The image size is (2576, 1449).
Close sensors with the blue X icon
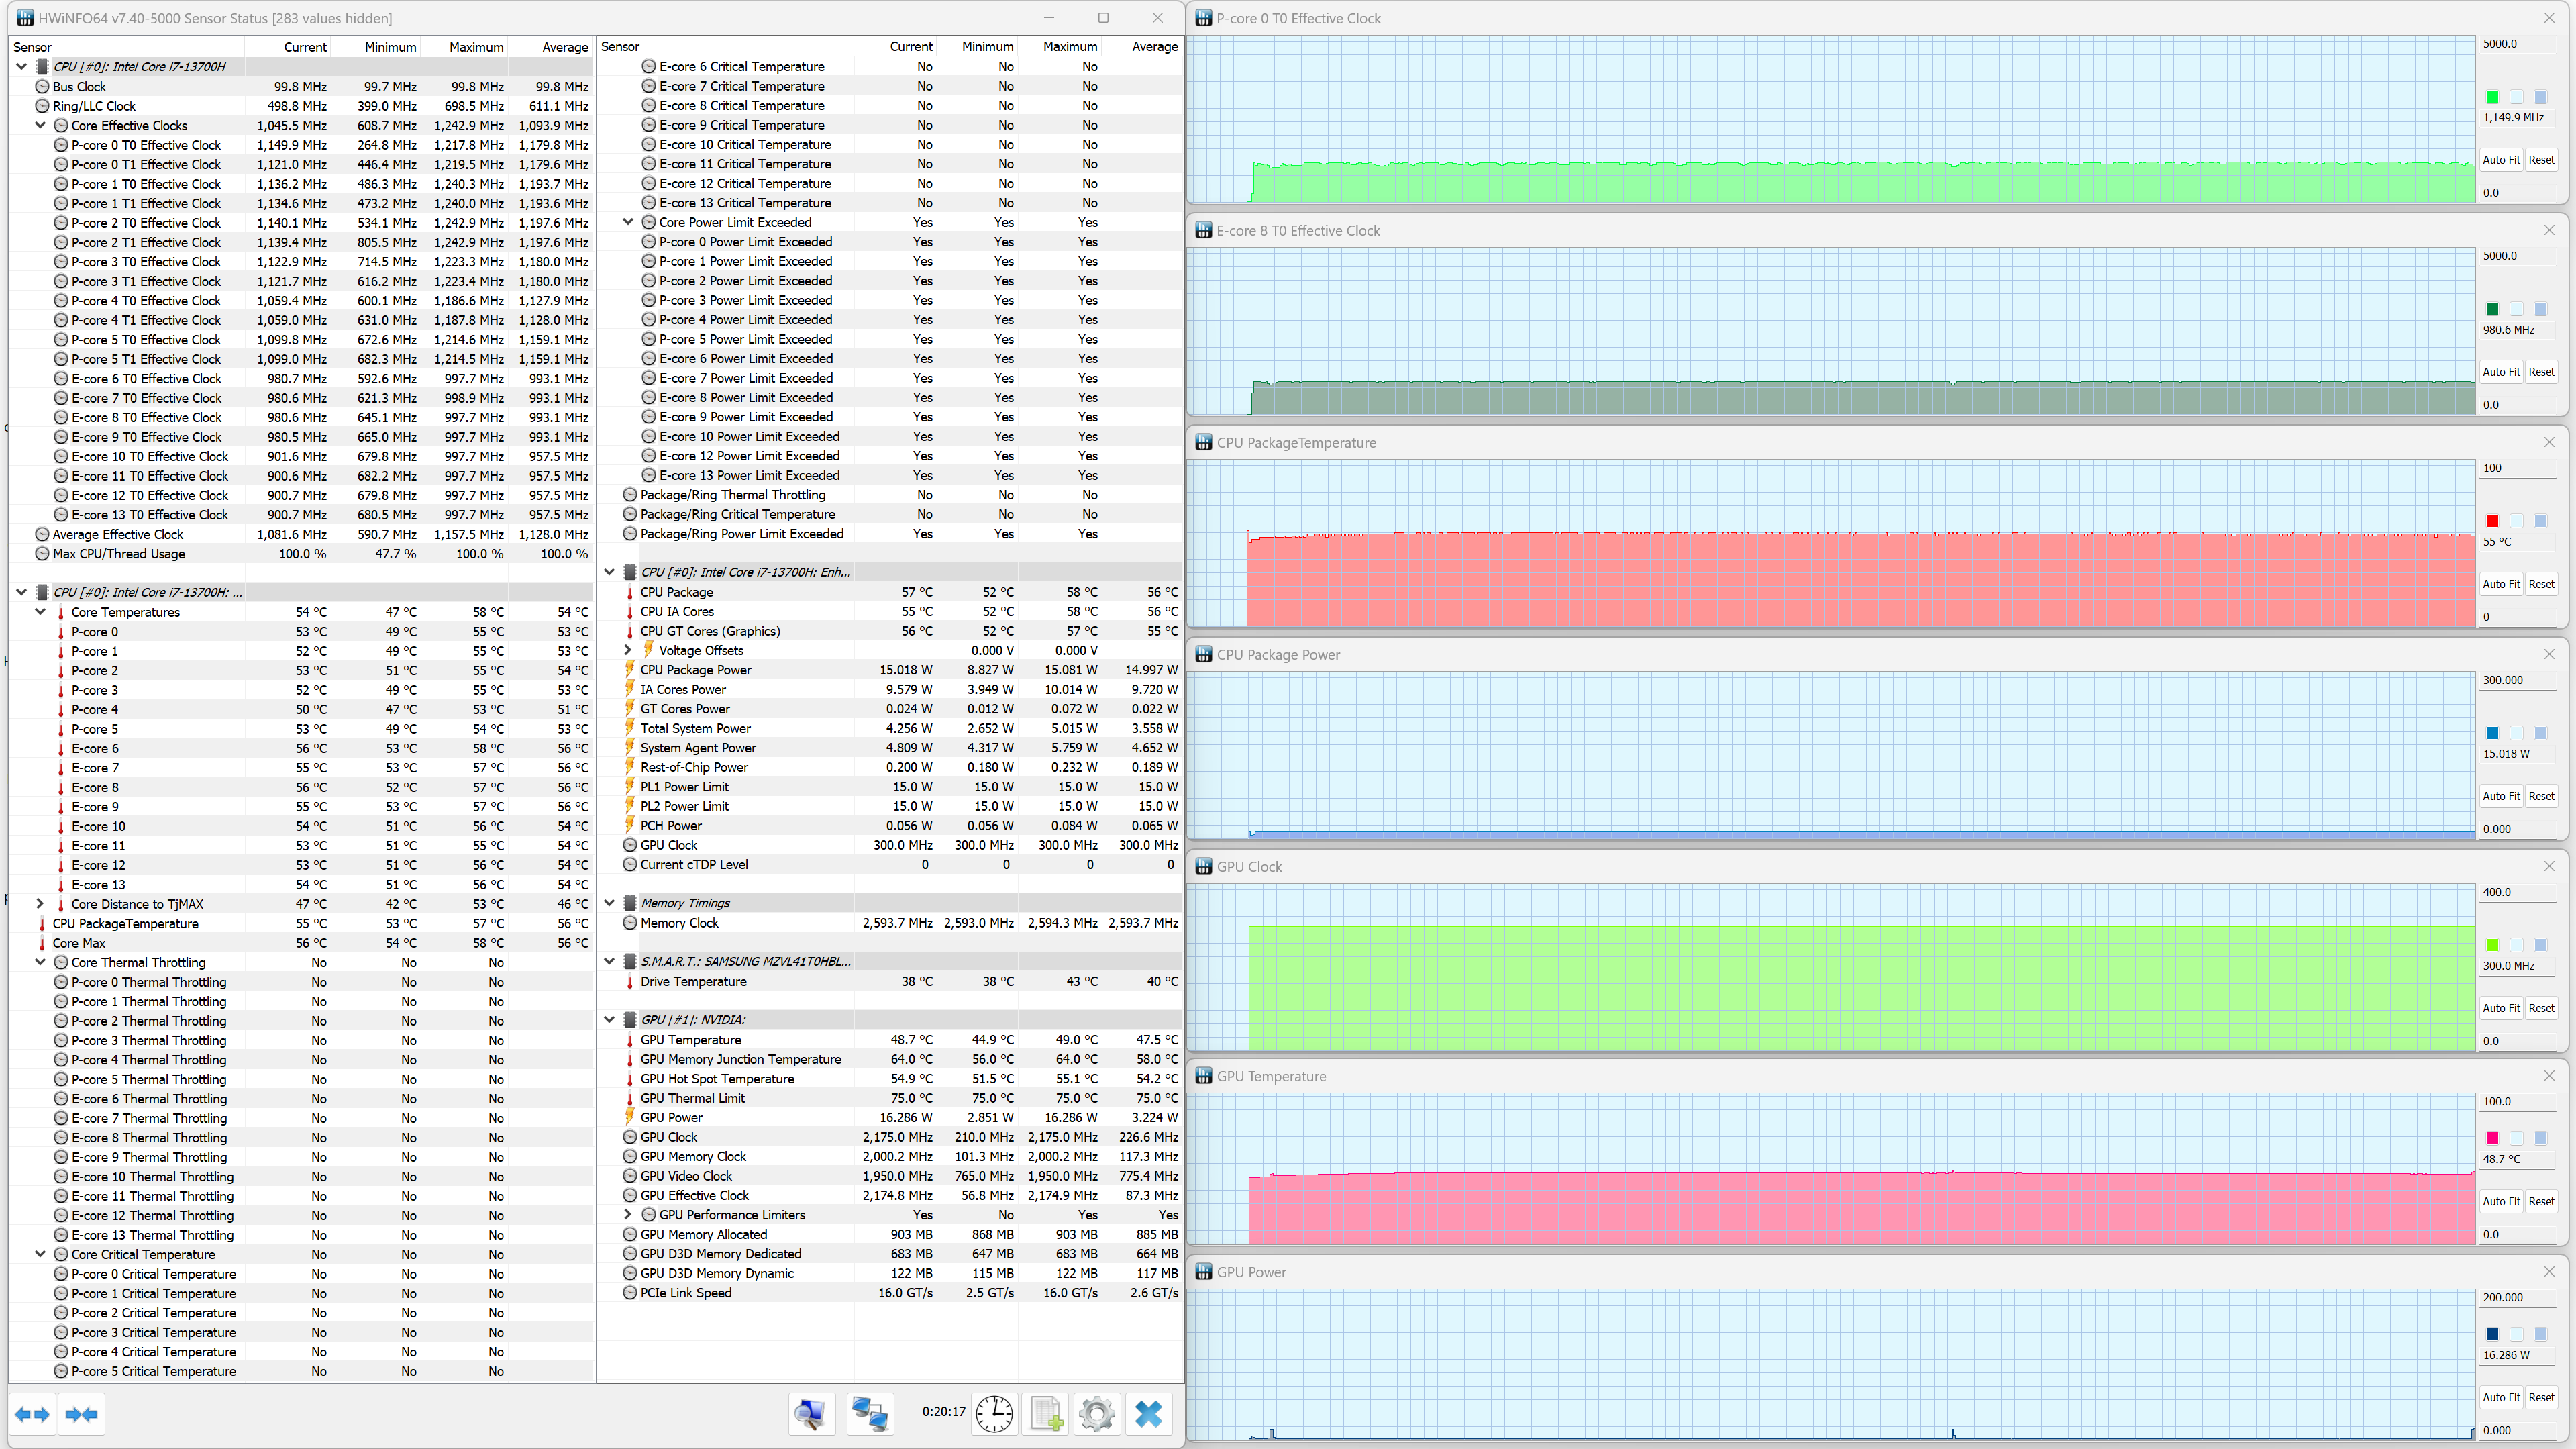click(1149, 1413)
